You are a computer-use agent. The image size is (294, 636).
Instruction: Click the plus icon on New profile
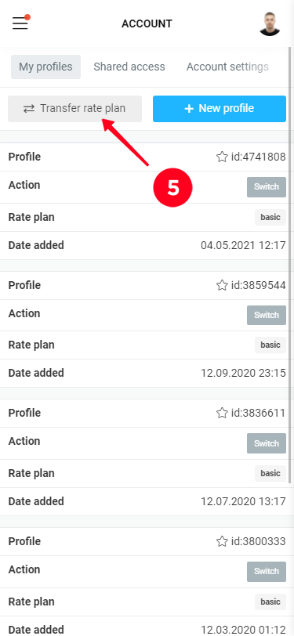coord(189,109)
